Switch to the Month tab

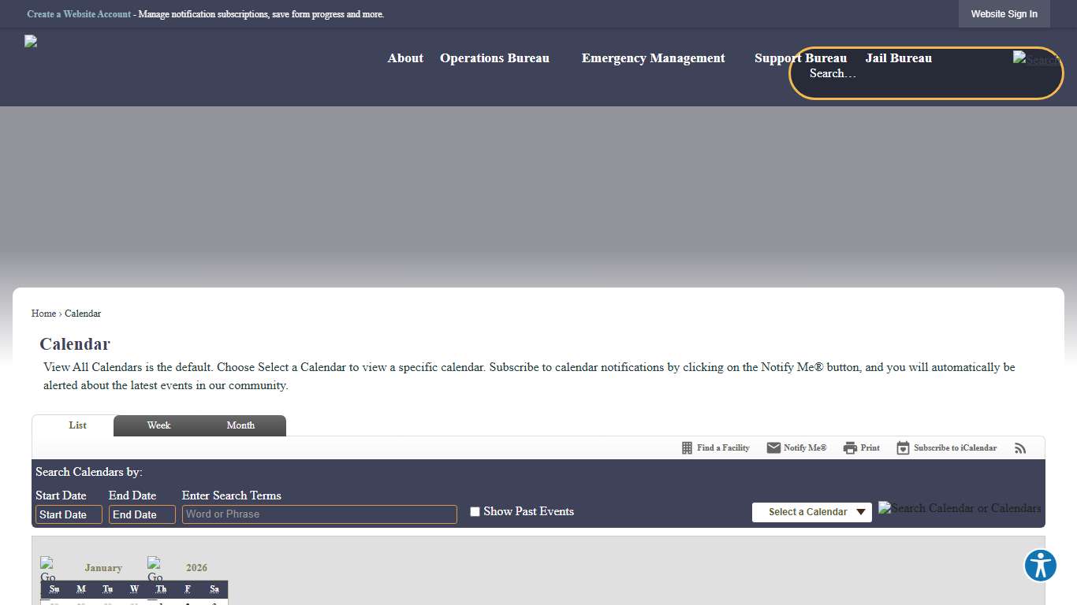pyautogui.click(x=240, y=425)
